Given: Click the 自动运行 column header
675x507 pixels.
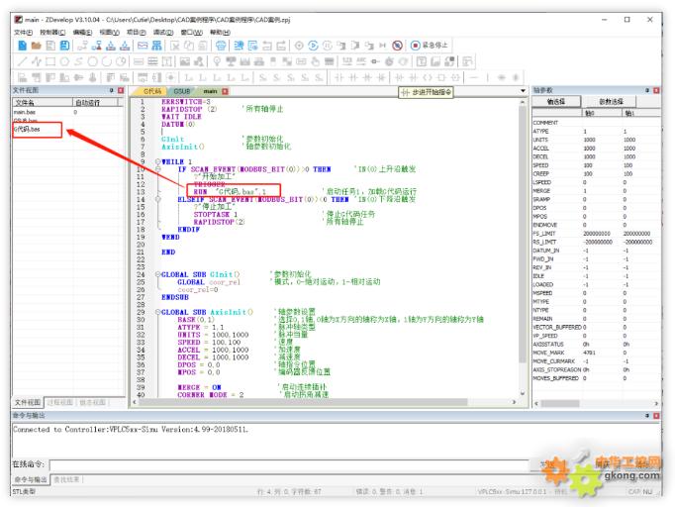Looking at the screenshot, I should pos(95,103).
